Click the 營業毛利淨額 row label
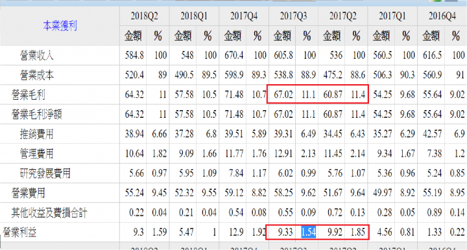The height and width of the screenshot is (250, 467). pyautogui.click(x=36, y=115)
